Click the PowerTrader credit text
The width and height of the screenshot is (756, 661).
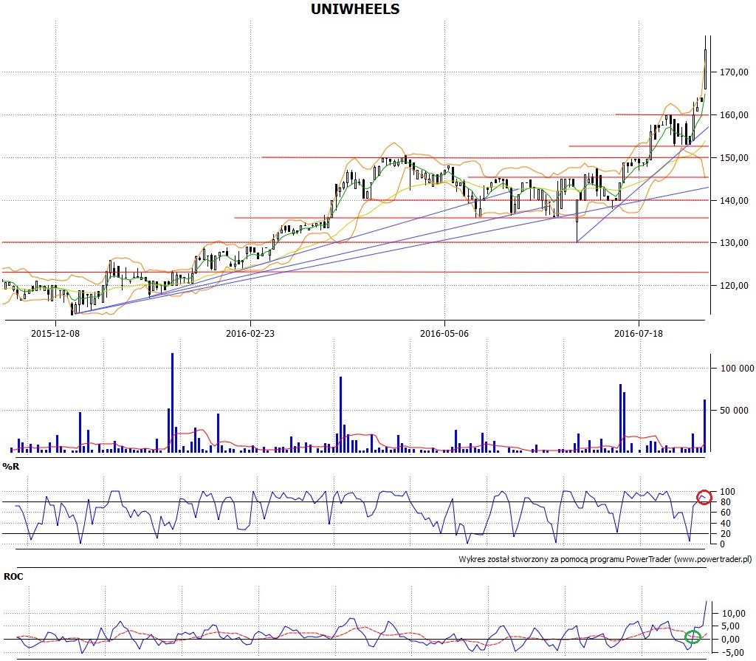605,559
